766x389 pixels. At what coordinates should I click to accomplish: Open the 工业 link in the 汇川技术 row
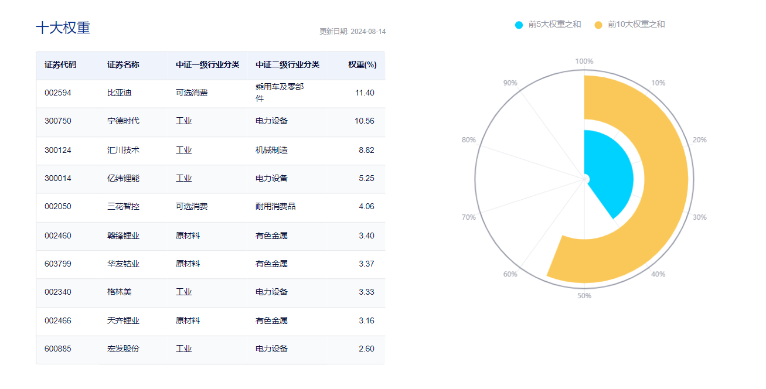pyautogui.click(x=183, y=150)
